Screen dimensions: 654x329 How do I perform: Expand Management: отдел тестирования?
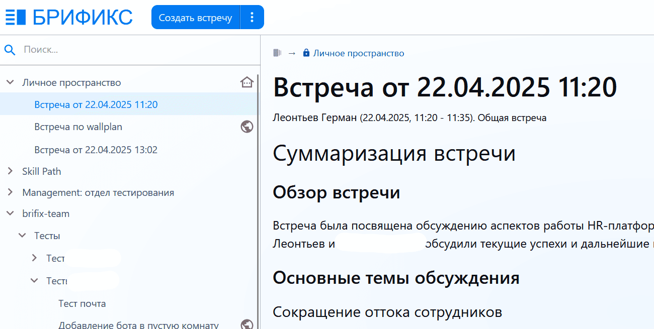click(10, 192)
